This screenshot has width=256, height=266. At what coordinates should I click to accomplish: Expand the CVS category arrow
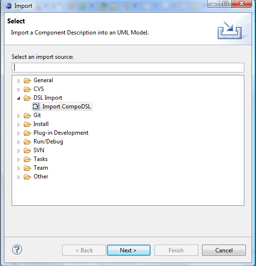(x=18, y=89)
